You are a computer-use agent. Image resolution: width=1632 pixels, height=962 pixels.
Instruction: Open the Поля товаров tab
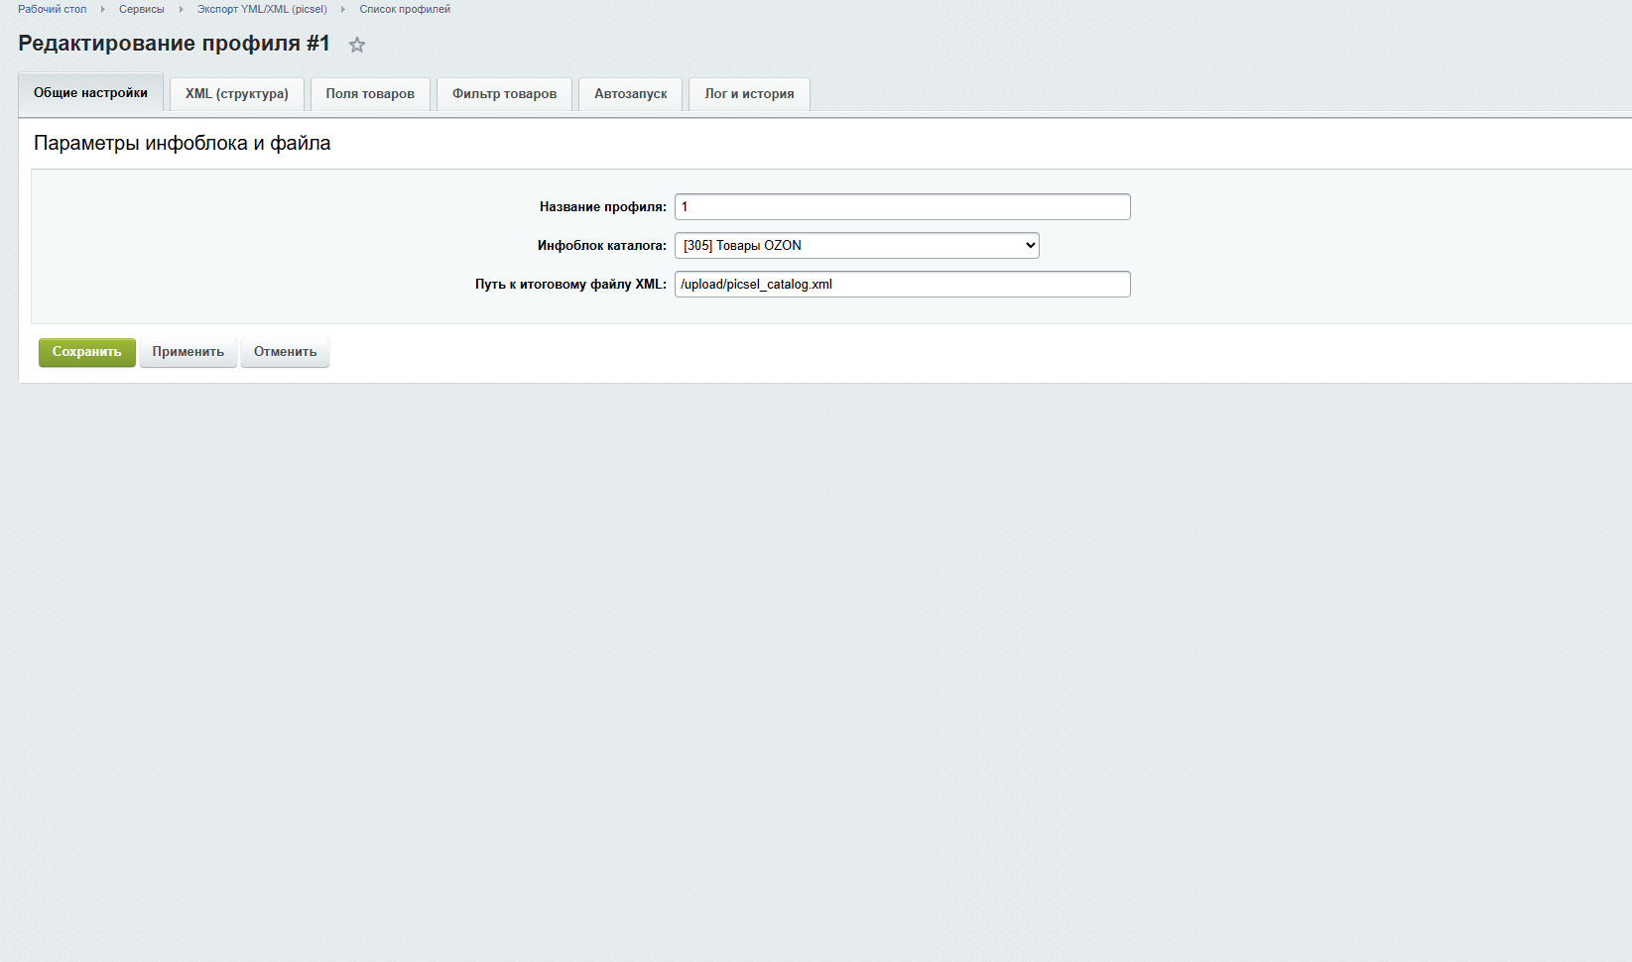(x=370, y=94)
